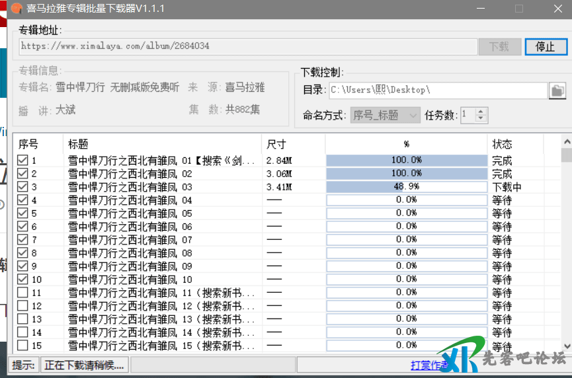Click the download directory path field
The image size is (572, 378).
click(436, 90)
